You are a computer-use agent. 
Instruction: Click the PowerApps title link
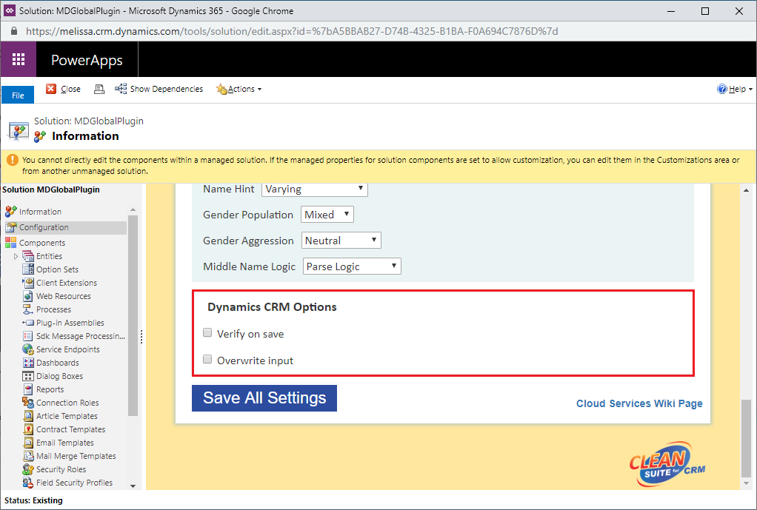87,60
